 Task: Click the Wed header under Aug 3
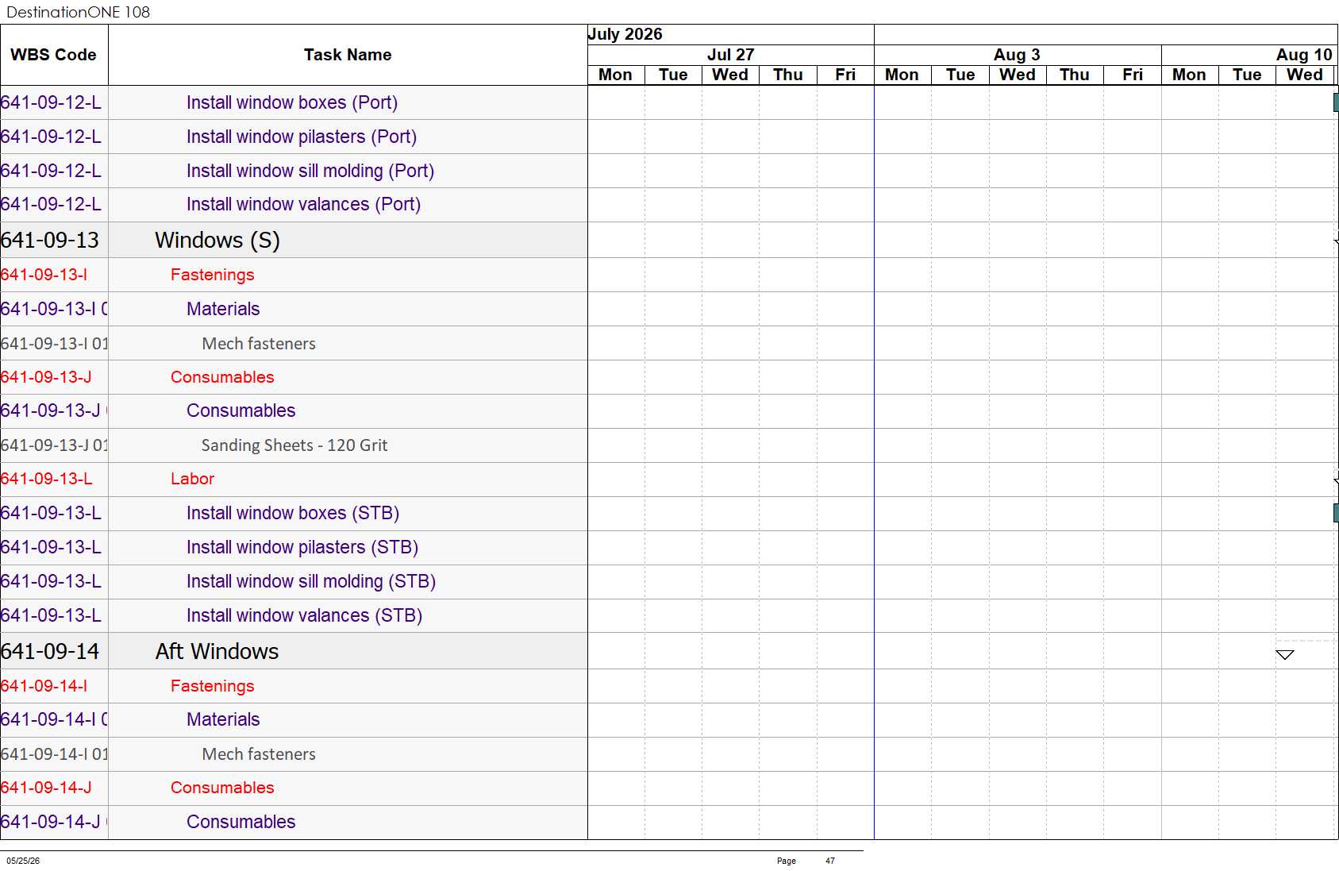1018,75
